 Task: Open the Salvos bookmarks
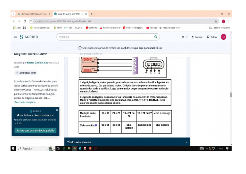pyautogui.click(x=212, y=37)
